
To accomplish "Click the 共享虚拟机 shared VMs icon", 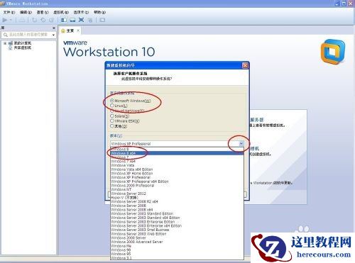I will [11, 47].
